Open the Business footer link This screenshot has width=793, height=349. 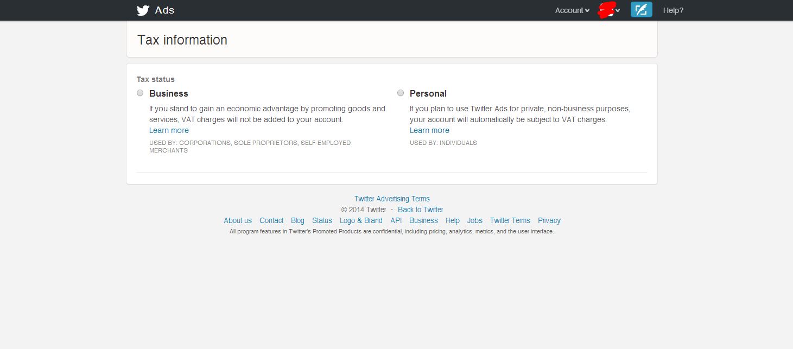tap(423, 220)
